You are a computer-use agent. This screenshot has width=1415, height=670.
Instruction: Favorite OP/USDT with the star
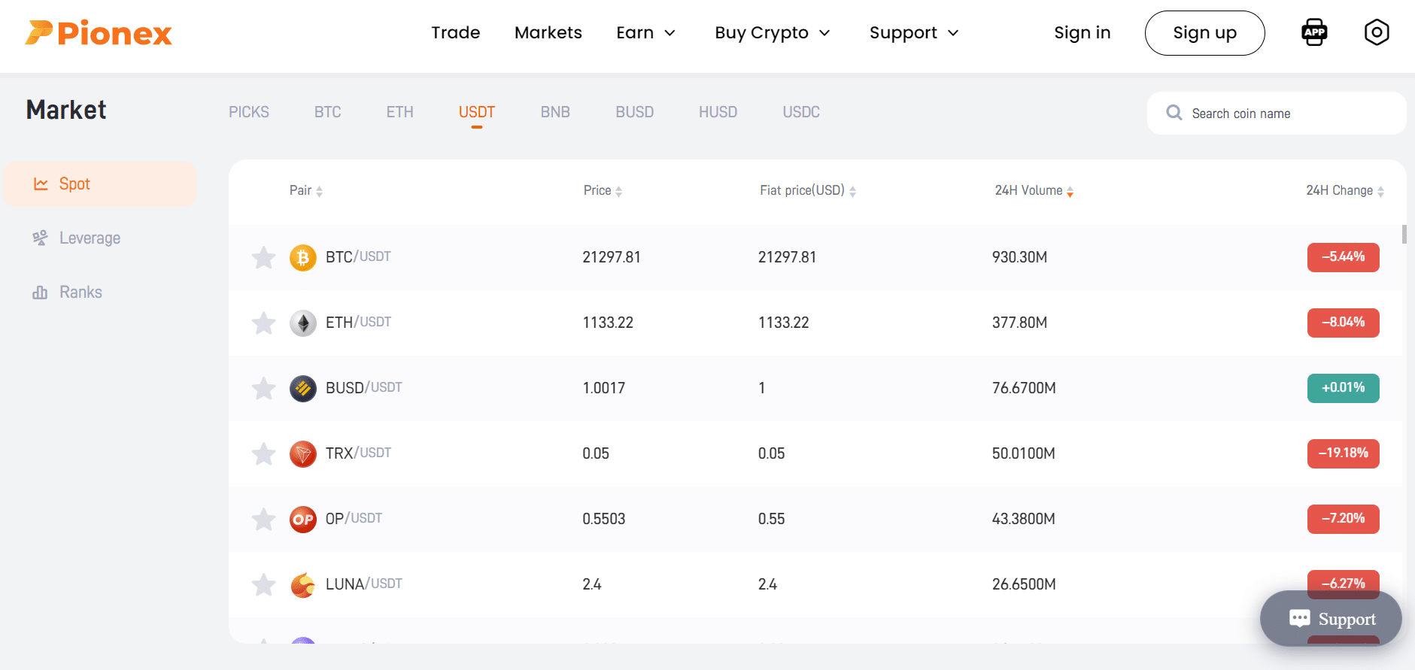click(263, 520)
